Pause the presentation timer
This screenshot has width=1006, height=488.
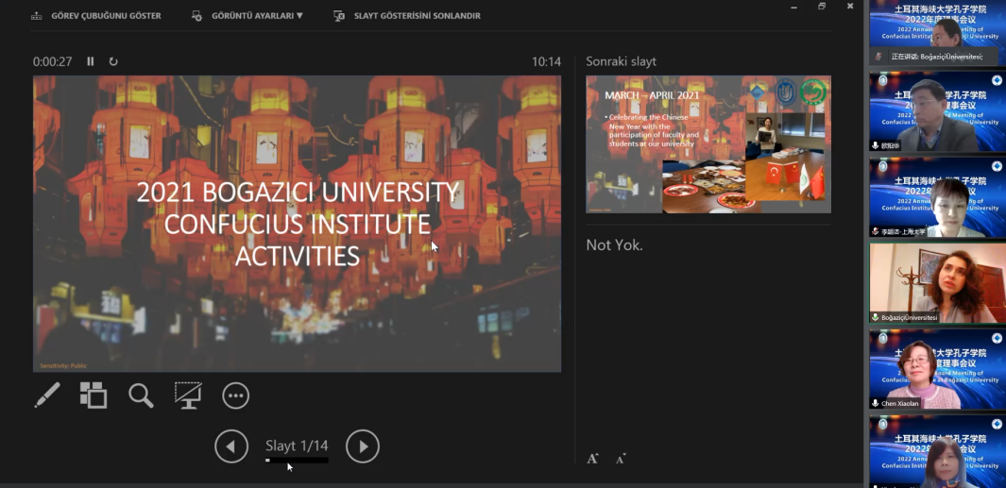coord(91,61)
